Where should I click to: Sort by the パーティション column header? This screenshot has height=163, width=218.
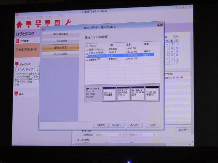[x=91, y=46]
